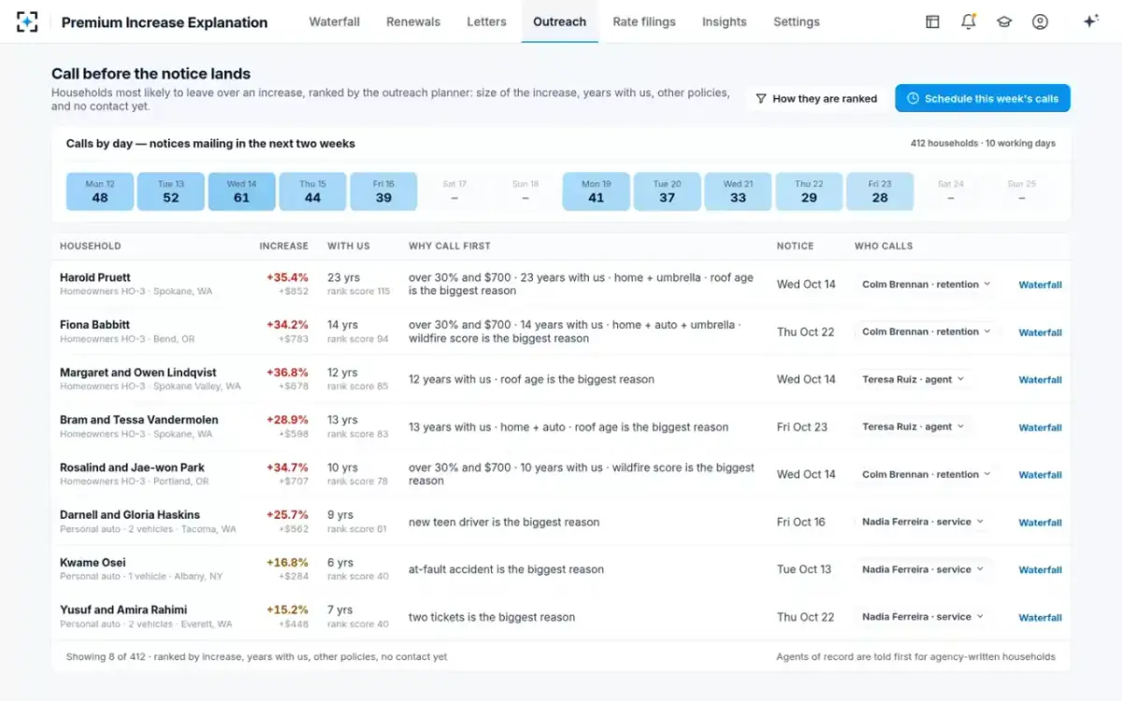Open Waterfall link for Fiona Babbitt

point(1040,333)
